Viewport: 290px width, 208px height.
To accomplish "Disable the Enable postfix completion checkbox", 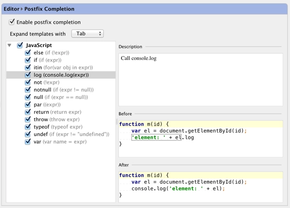I will pos(11,22).
